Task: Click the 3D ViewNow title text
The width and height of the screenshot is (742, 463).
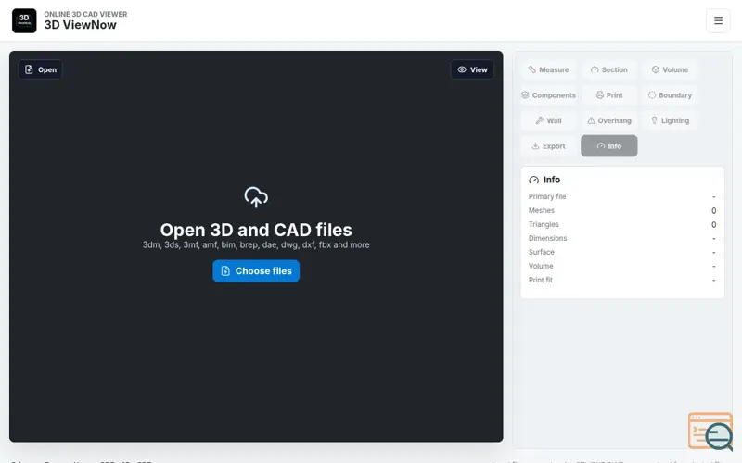Action: click(80, 25)
